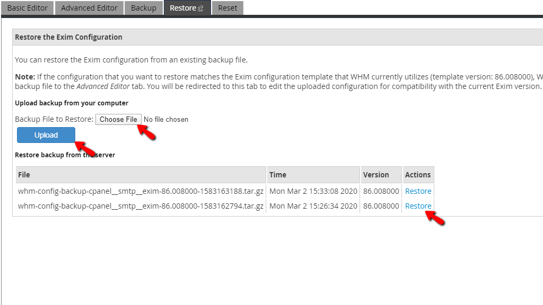This screenshot has width=543, height=305.
Task: Select the Actions column header
Action: pyautogui.click(x=418, y=175)
